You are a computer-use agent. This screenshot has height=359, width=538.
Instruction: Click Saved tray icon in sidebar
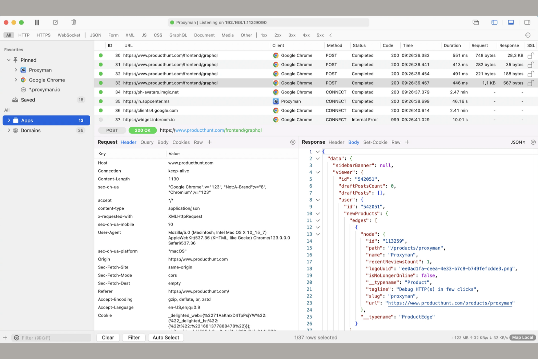point(15,100)
